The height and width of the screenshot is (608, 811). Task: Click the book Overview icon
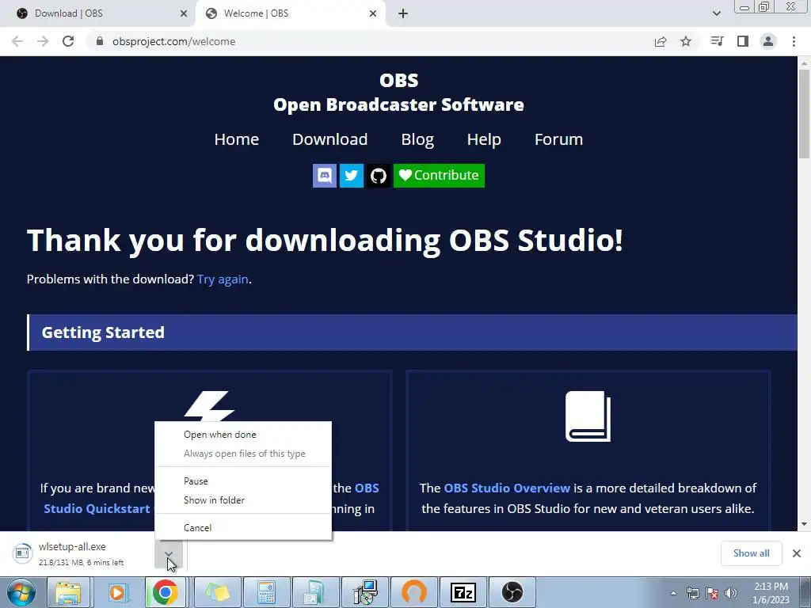[588, 416]
